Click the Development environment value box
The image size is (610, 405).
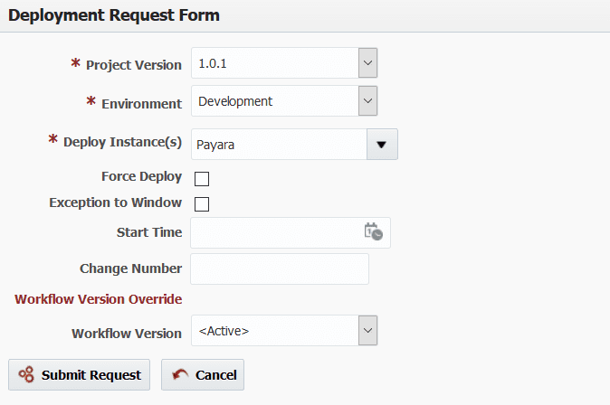tap(275, 101)
